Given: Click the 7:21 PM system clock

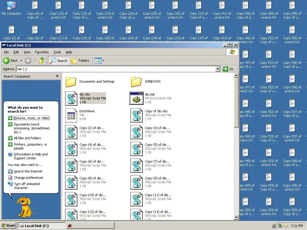Looking at the screenshot, I should pos(297,226).
